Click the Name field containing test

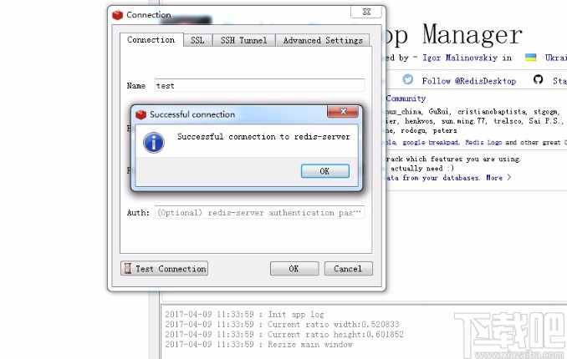259,86
